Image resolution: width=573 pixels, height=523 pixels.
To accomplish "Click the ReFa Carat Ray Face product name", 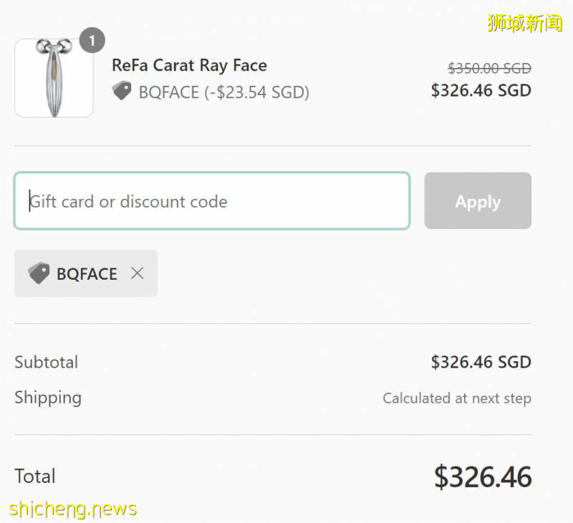I will click(189, 65).
